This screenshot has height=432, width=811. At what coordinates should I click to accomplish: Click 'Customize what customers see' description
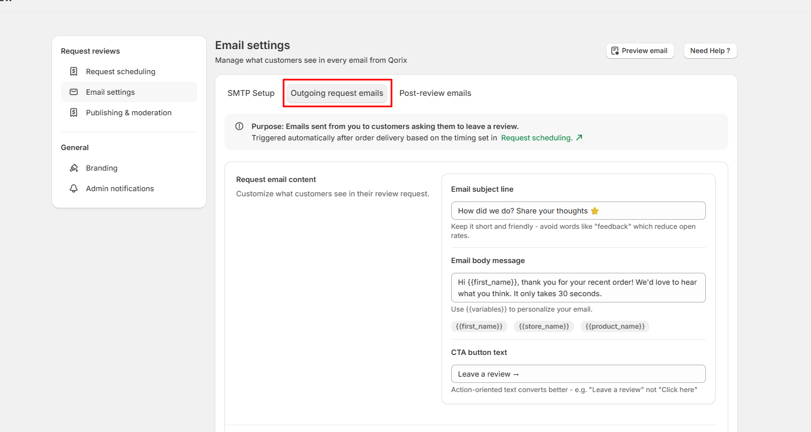point(332,193)
